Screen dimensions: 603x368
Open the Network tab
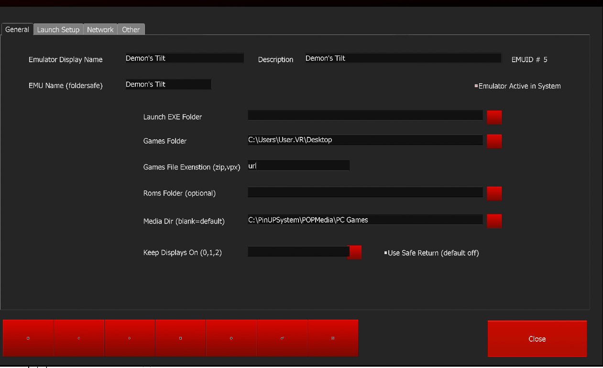pos(100,30)
